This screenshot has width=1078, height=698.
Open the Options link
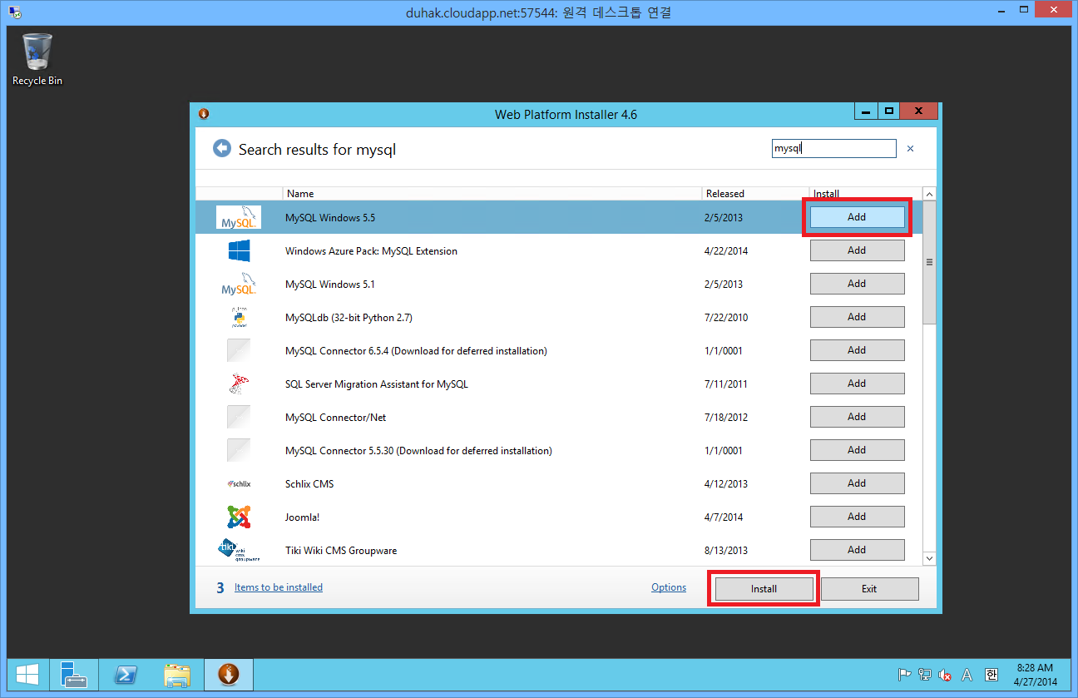(x=669, y=587)
